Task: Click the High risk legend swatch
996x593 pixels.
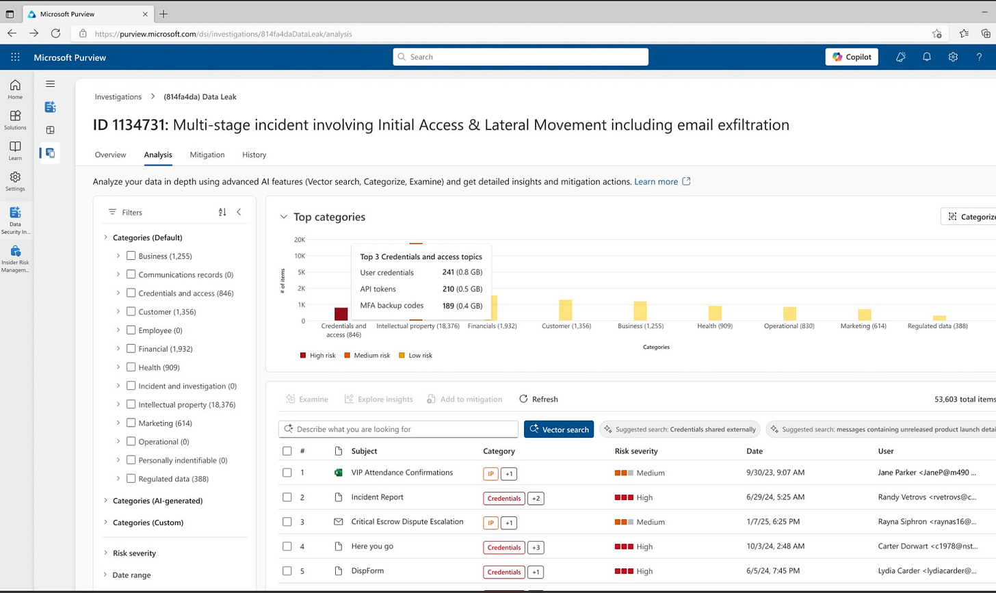Action: [x=303, y=356]
